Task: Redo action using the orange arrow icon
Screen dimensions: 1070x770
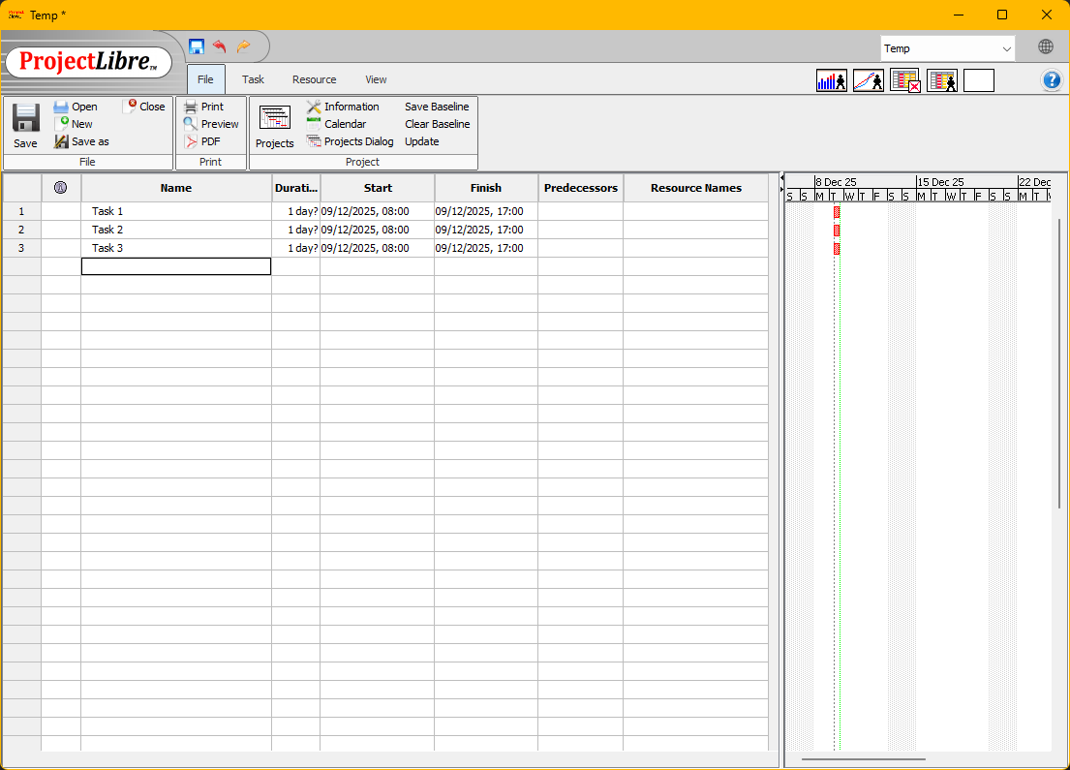Action: coord(244,46)
